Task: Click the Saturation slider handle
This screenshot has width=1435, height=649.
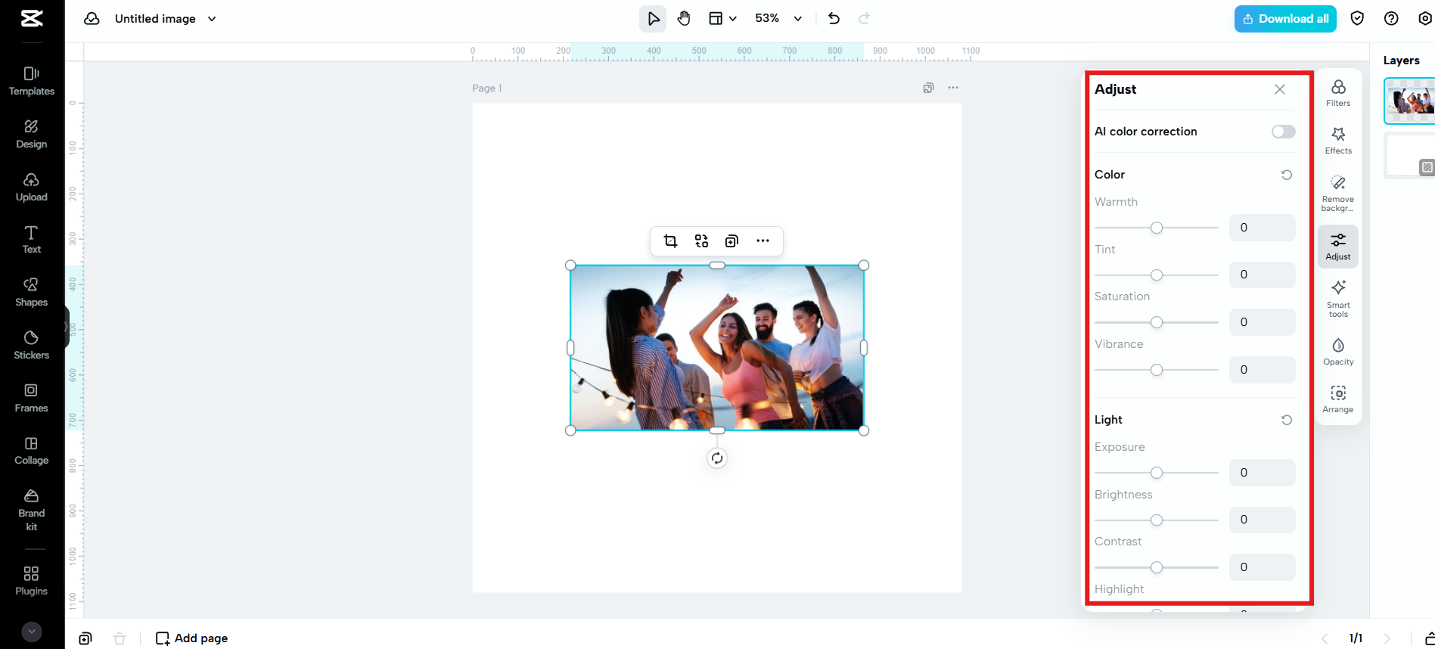Action: [x=1157, y=322]
